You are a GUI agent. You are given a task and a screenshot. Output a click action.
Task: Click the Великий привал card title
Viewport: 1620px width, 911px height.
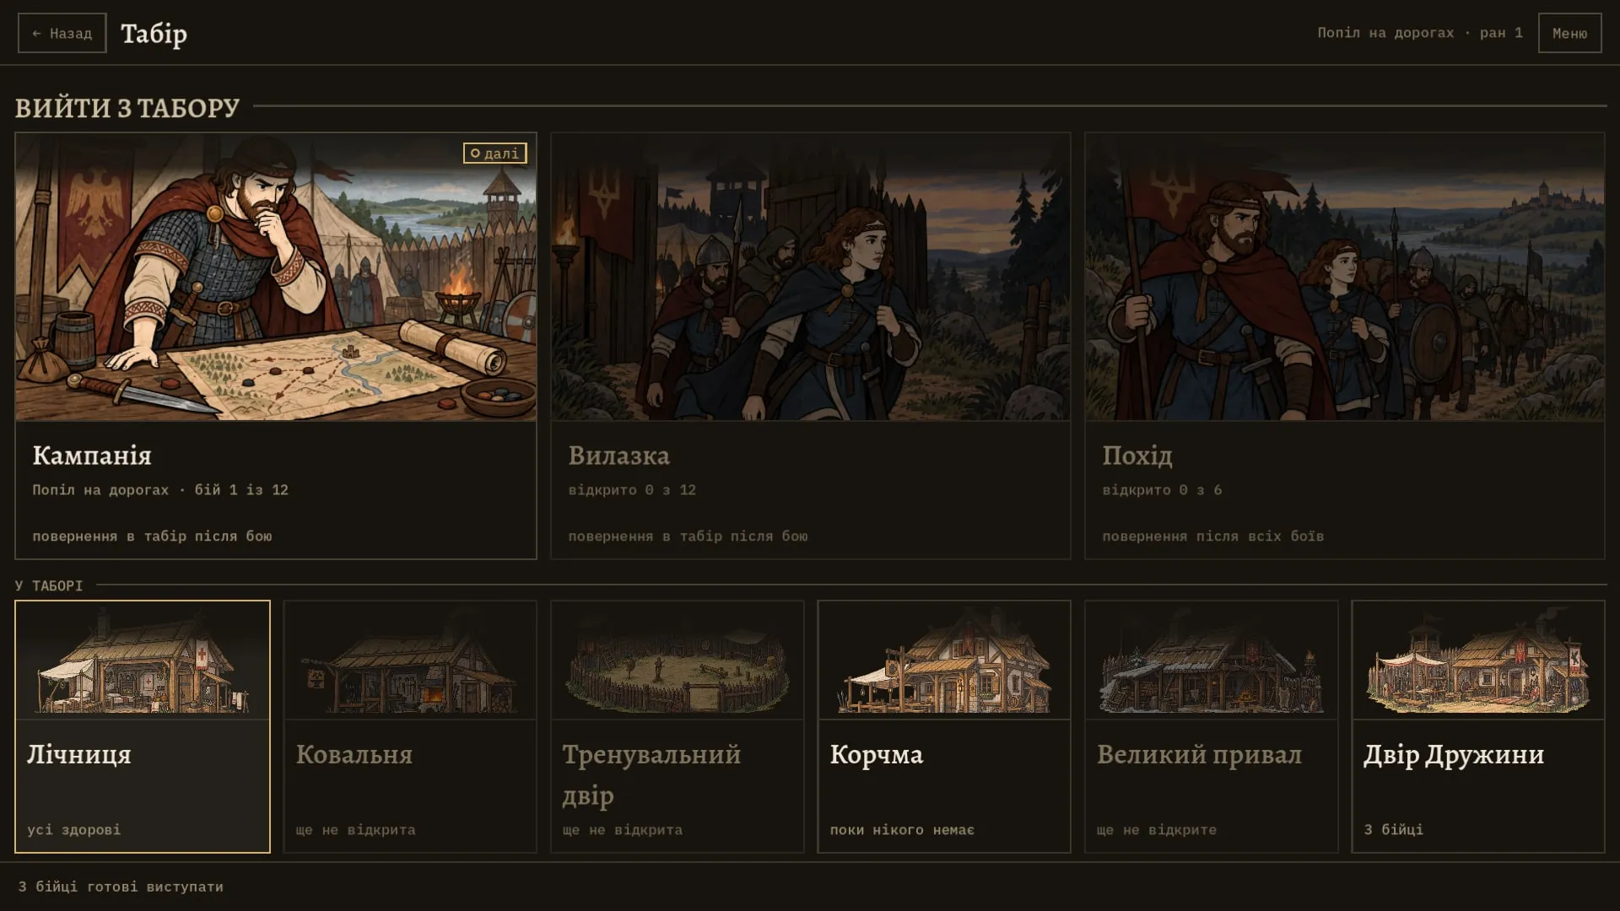click(x=1199, y=755)
